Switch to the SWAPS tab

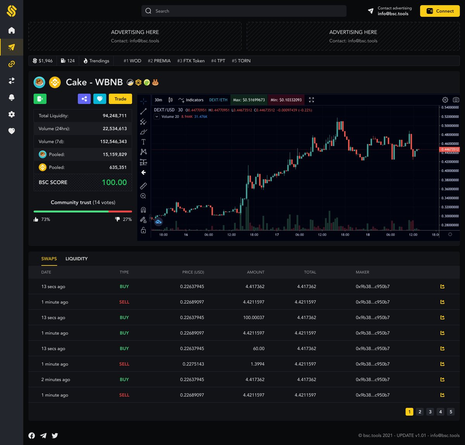pos(49,259)
